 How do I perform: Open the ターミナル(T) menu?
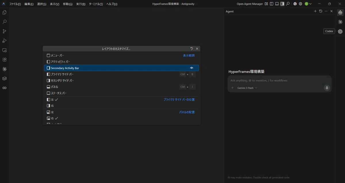coord(96,4)
